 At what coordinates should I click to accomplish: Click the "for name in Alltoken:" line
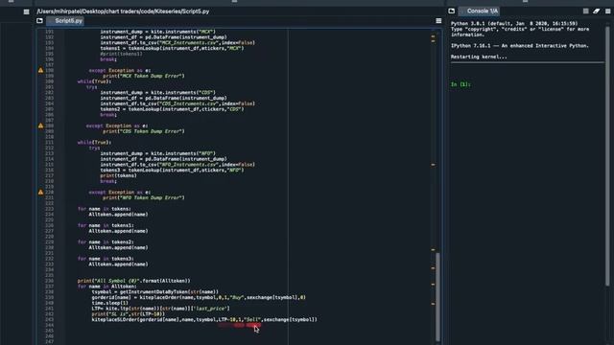(106, 287)
